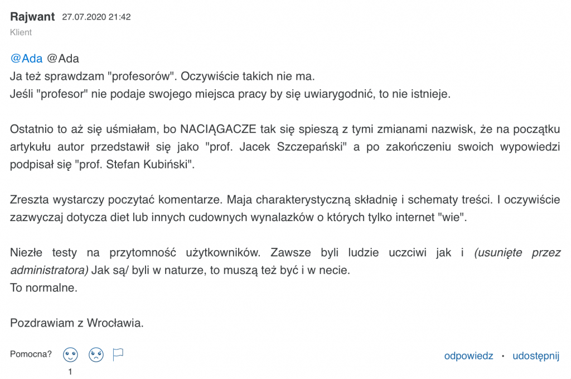This screenshot has height=379, width=571.
Task: Report the comment using the flag icon
Action: point(118,354)
